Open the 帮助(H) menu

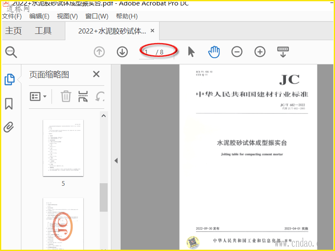(x=127, y=16)
